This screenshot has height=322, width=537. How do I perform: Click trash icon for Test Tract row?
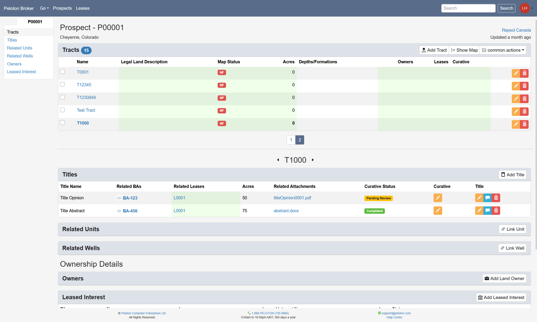(x=524, y=111)
